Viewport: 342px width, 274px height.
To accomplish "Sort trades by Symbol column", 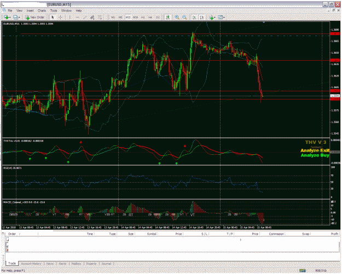I will (152, 234).
